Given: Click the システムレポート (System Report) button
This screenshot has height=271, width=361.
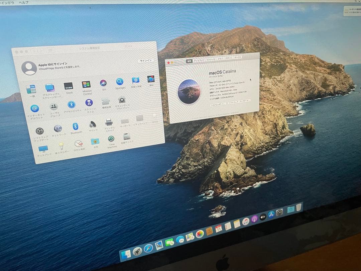Looking at the screenshot, I should 219,105.
